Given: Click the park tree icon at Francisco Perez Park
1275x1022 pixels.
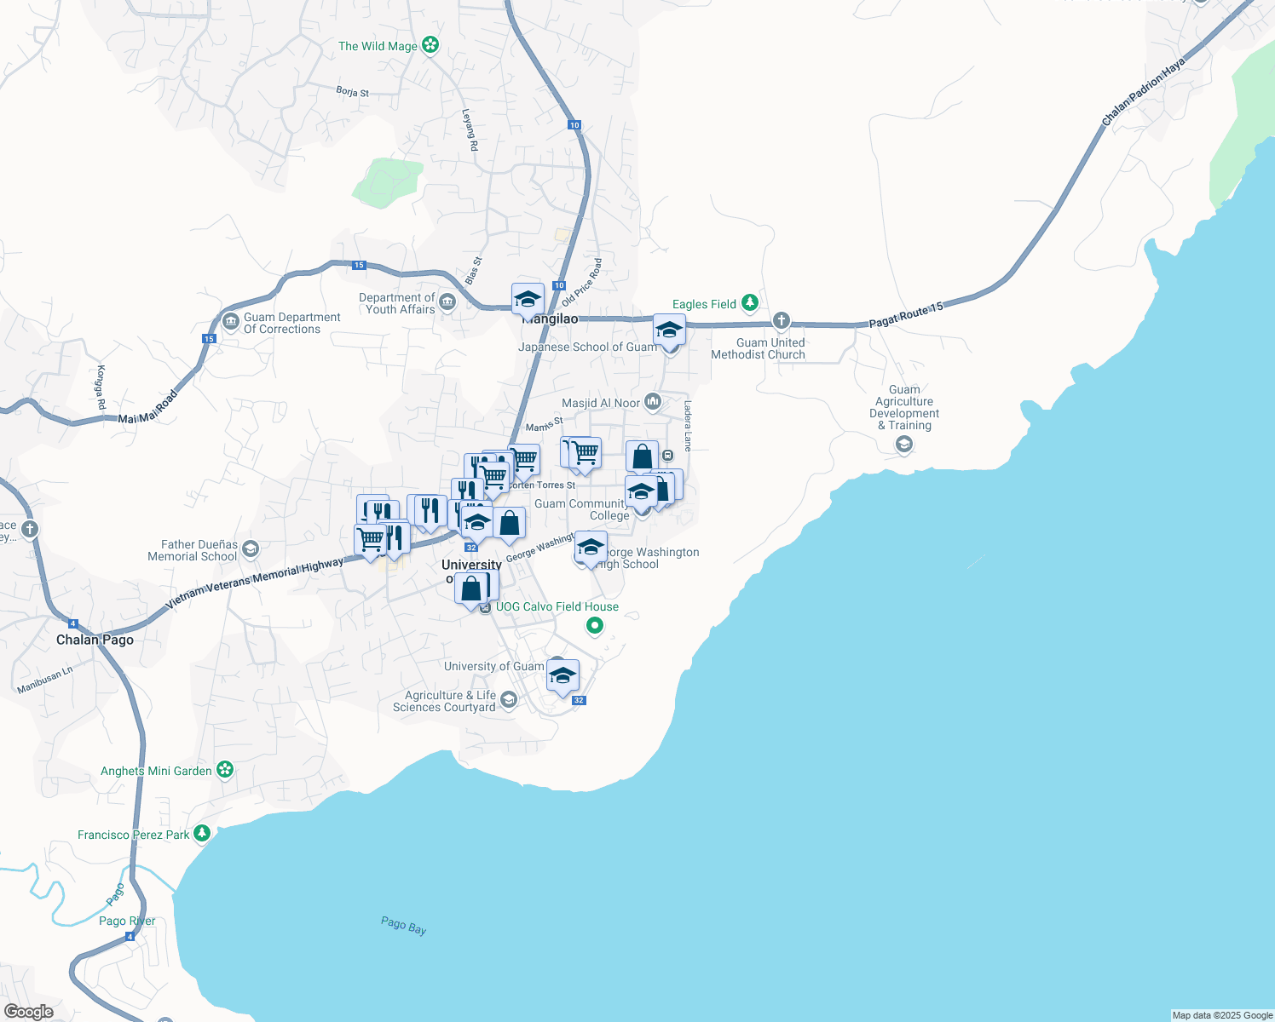Looking at the screenshot, I should (201, 835).
